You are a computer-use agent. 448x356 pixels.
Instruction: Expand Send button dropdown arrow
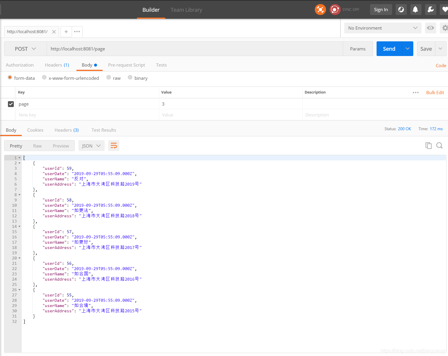point(407,49)
